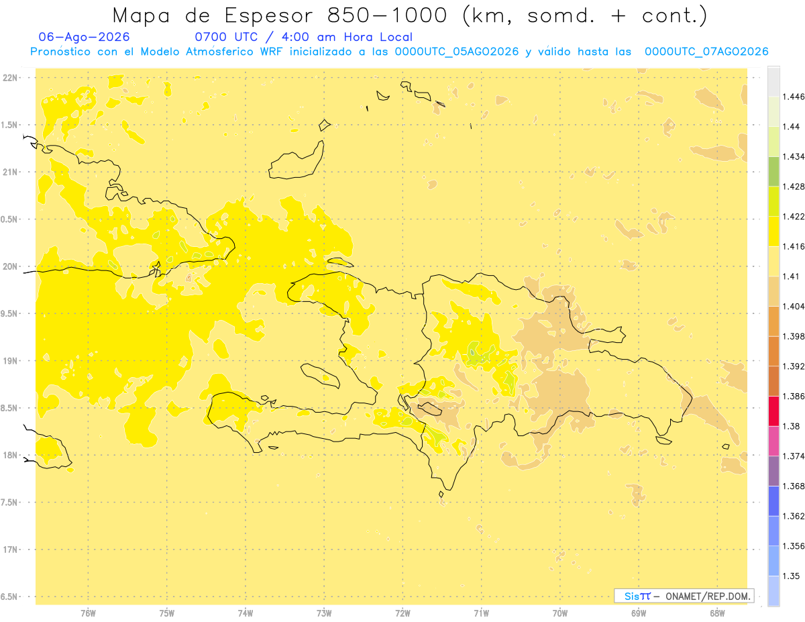Click the green legend swatch between 1.428 and 1.434
Image resolution: width=805 pixels, height=622 pixels.
pos(773,172)
